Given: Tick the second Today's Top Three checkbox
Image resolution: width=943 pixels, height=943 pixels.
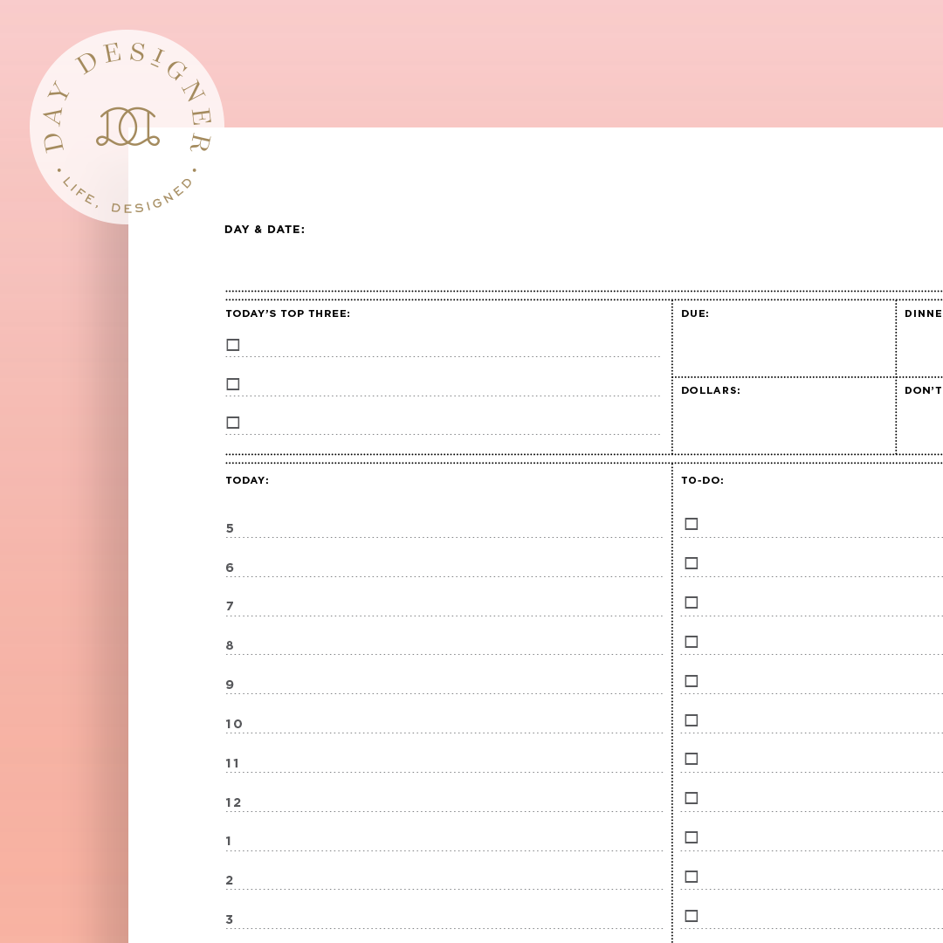Looking at the screenshot, I should (233, 384).
